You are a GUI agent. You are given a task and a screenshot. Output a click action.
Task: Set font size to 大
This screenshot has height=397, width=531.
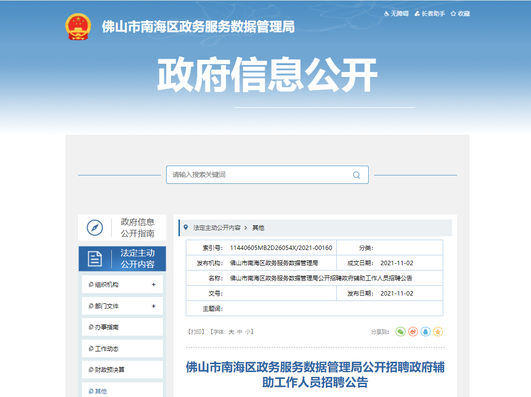[231, 332]
